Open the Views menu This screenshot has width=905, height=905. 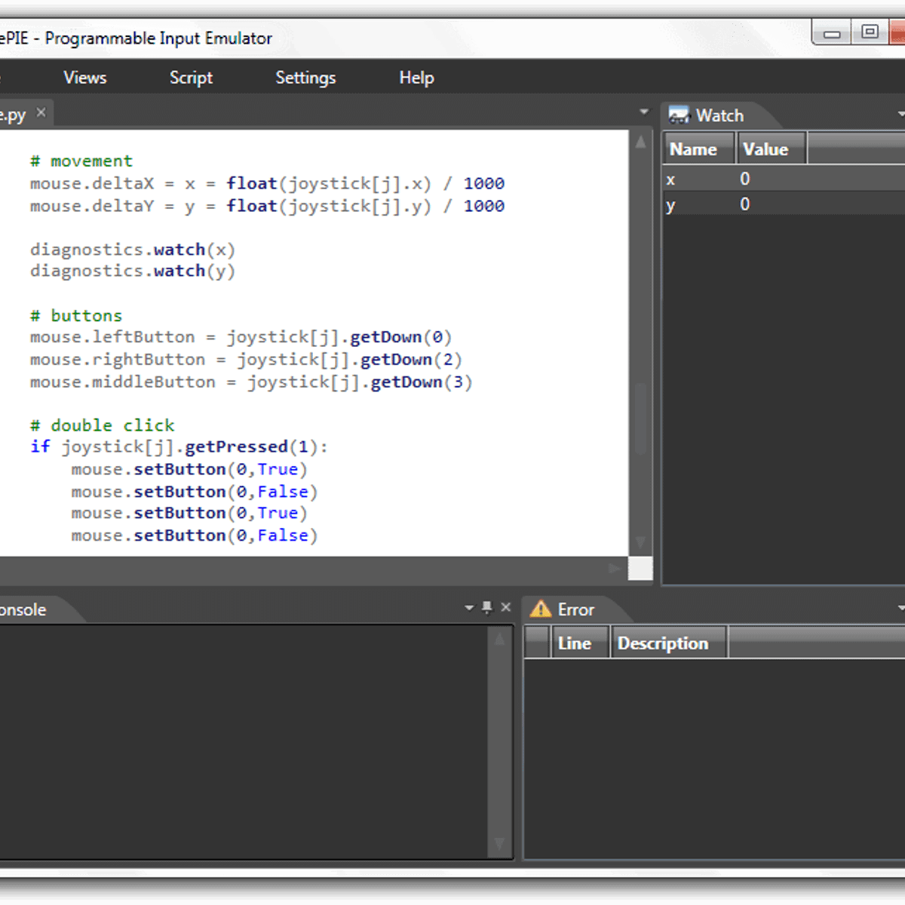85,78
